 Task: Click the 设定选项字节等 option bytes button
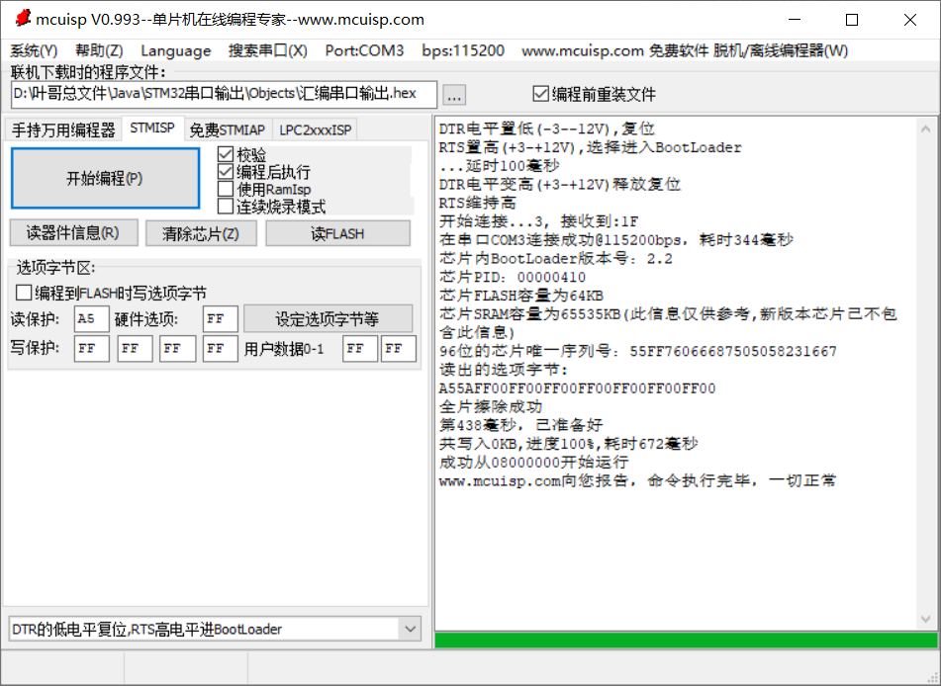[x=327, y=318]
